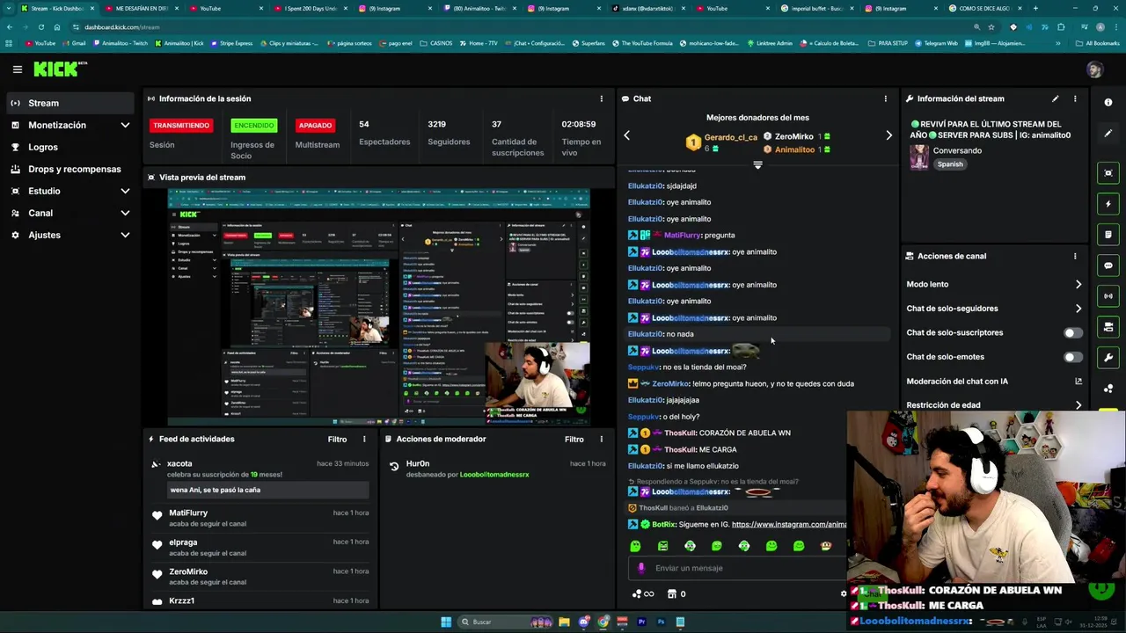Open the Instagram link from BotRix
Screen dimensions: 1126x633
click(788, 525)
